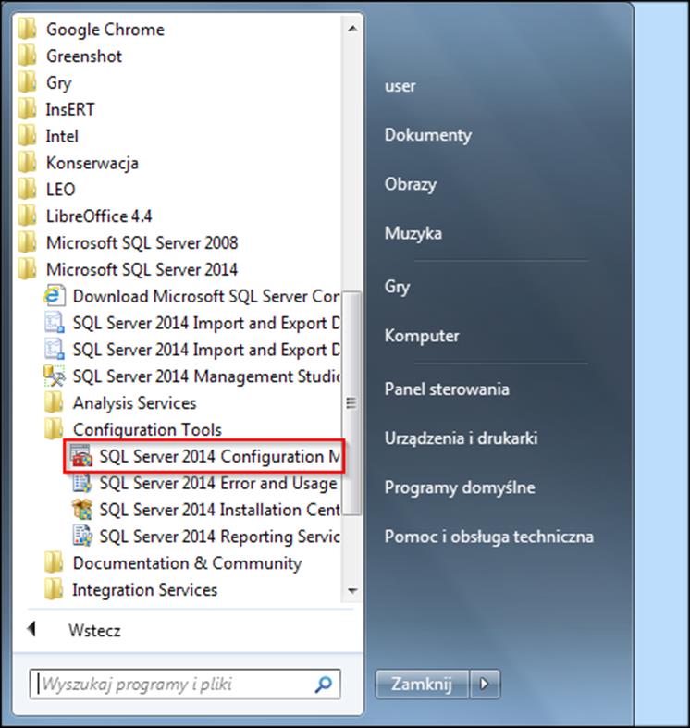The image size is (690, 728).
Task: Open the Muzyka library
Action: click(x=413, y=233)
